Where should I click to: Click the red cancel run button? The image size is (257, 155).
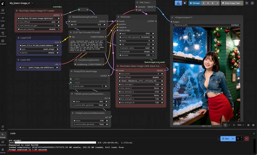pyautogui.click(x=247, y=138)
